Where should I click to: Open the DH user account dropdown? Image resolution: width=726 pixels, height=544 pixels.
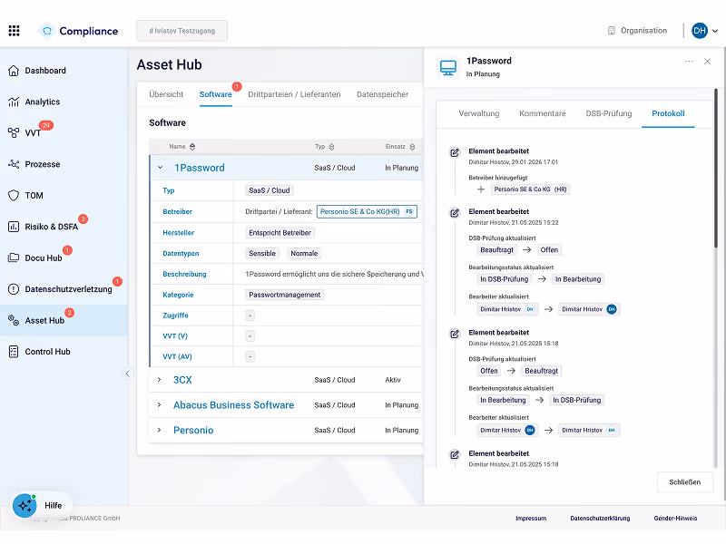coord(704,31)
